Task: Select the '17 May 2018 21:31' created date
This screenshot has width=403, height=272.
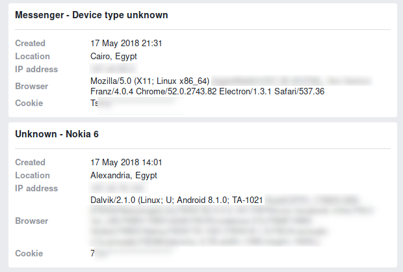Action: point(126,43)
